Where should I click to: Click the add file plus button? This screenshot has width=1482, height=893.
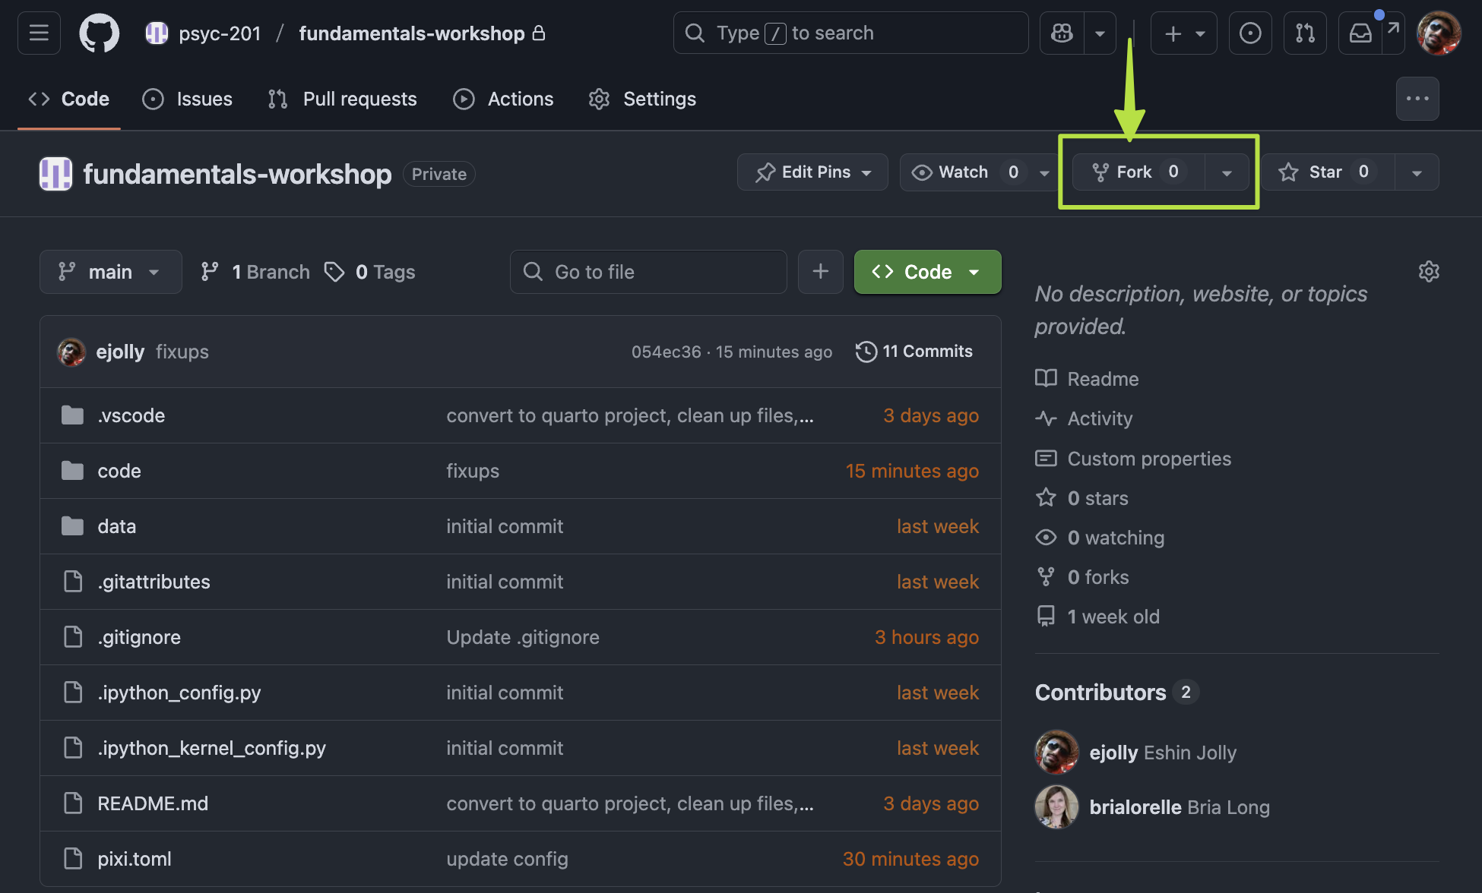click(820, 272)
